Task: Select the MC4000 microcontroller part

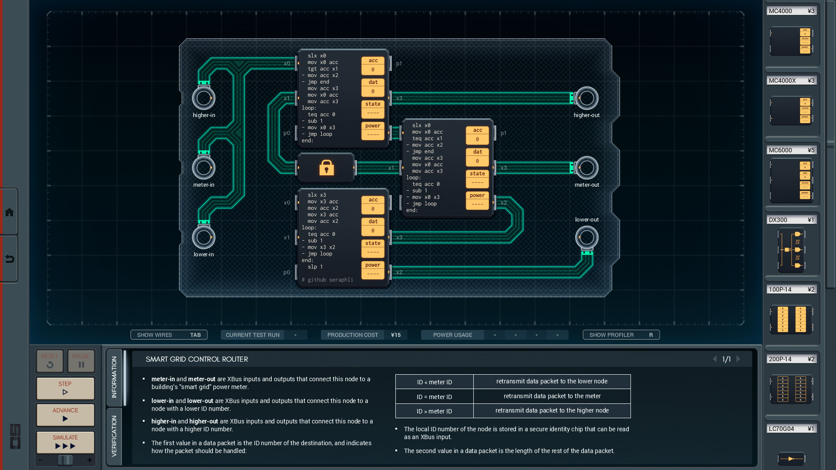Action: [791, 41]
